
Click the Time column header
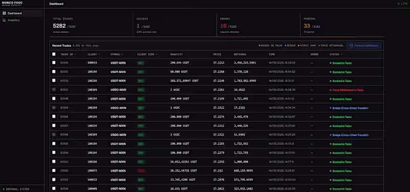tap(272, 54)
